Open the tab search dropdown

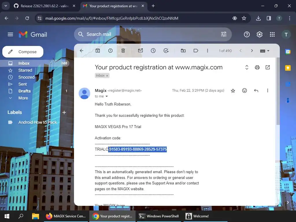(6, 6)
